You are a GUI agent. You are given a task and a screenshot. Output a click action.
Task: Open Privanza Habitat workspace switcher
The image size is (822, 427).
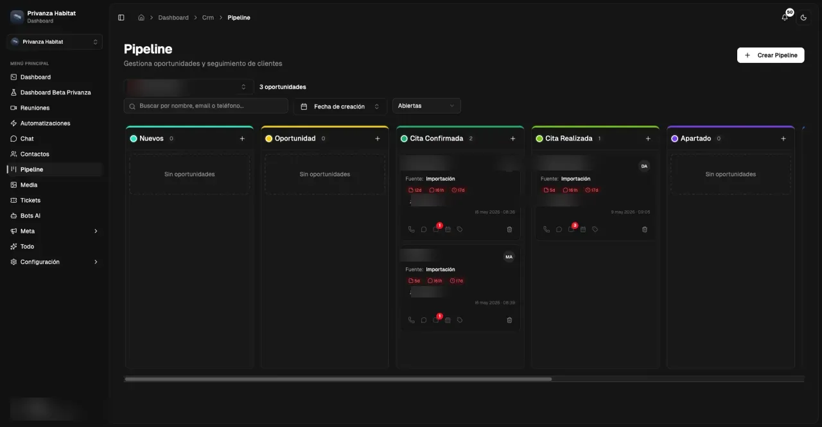point(55,42)
